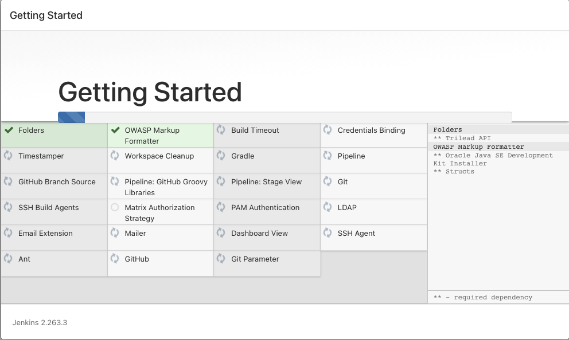Click the Folders plugin name

coord(31,131)
